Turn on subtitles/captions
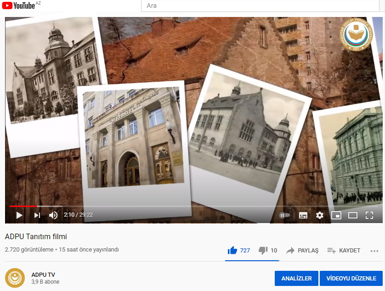The width and height of the screenshot is (385, 291). 303,215
